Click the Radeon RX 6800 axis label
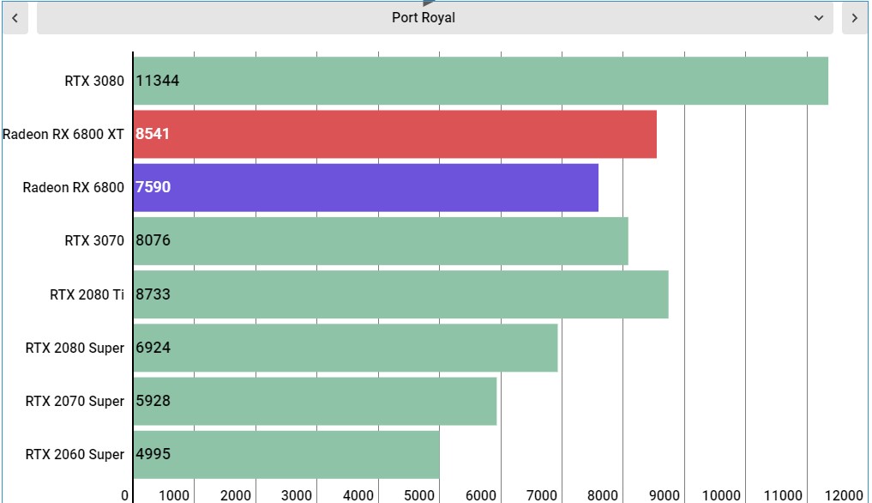 point(74,188)
